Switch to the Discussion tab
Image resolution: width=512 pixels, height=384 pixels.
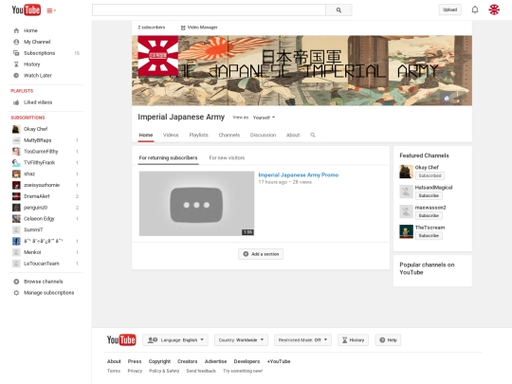tap(263, 136)
